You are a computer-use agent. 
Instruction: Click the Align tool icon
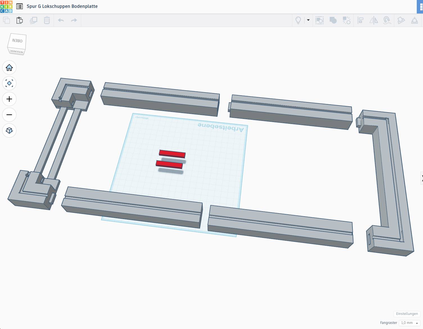click(x=360, y=20)
